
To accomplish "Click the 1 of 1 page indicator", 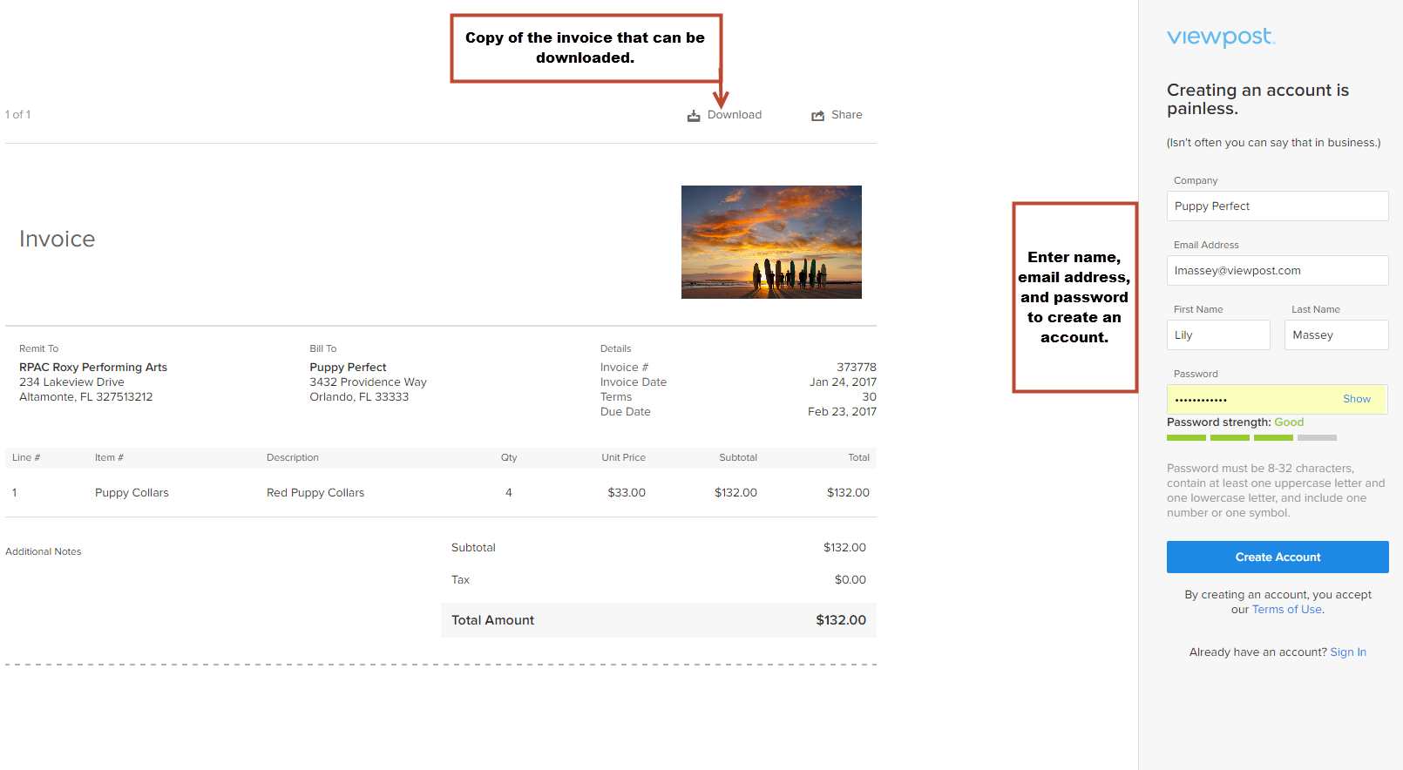I will point(17,115).
